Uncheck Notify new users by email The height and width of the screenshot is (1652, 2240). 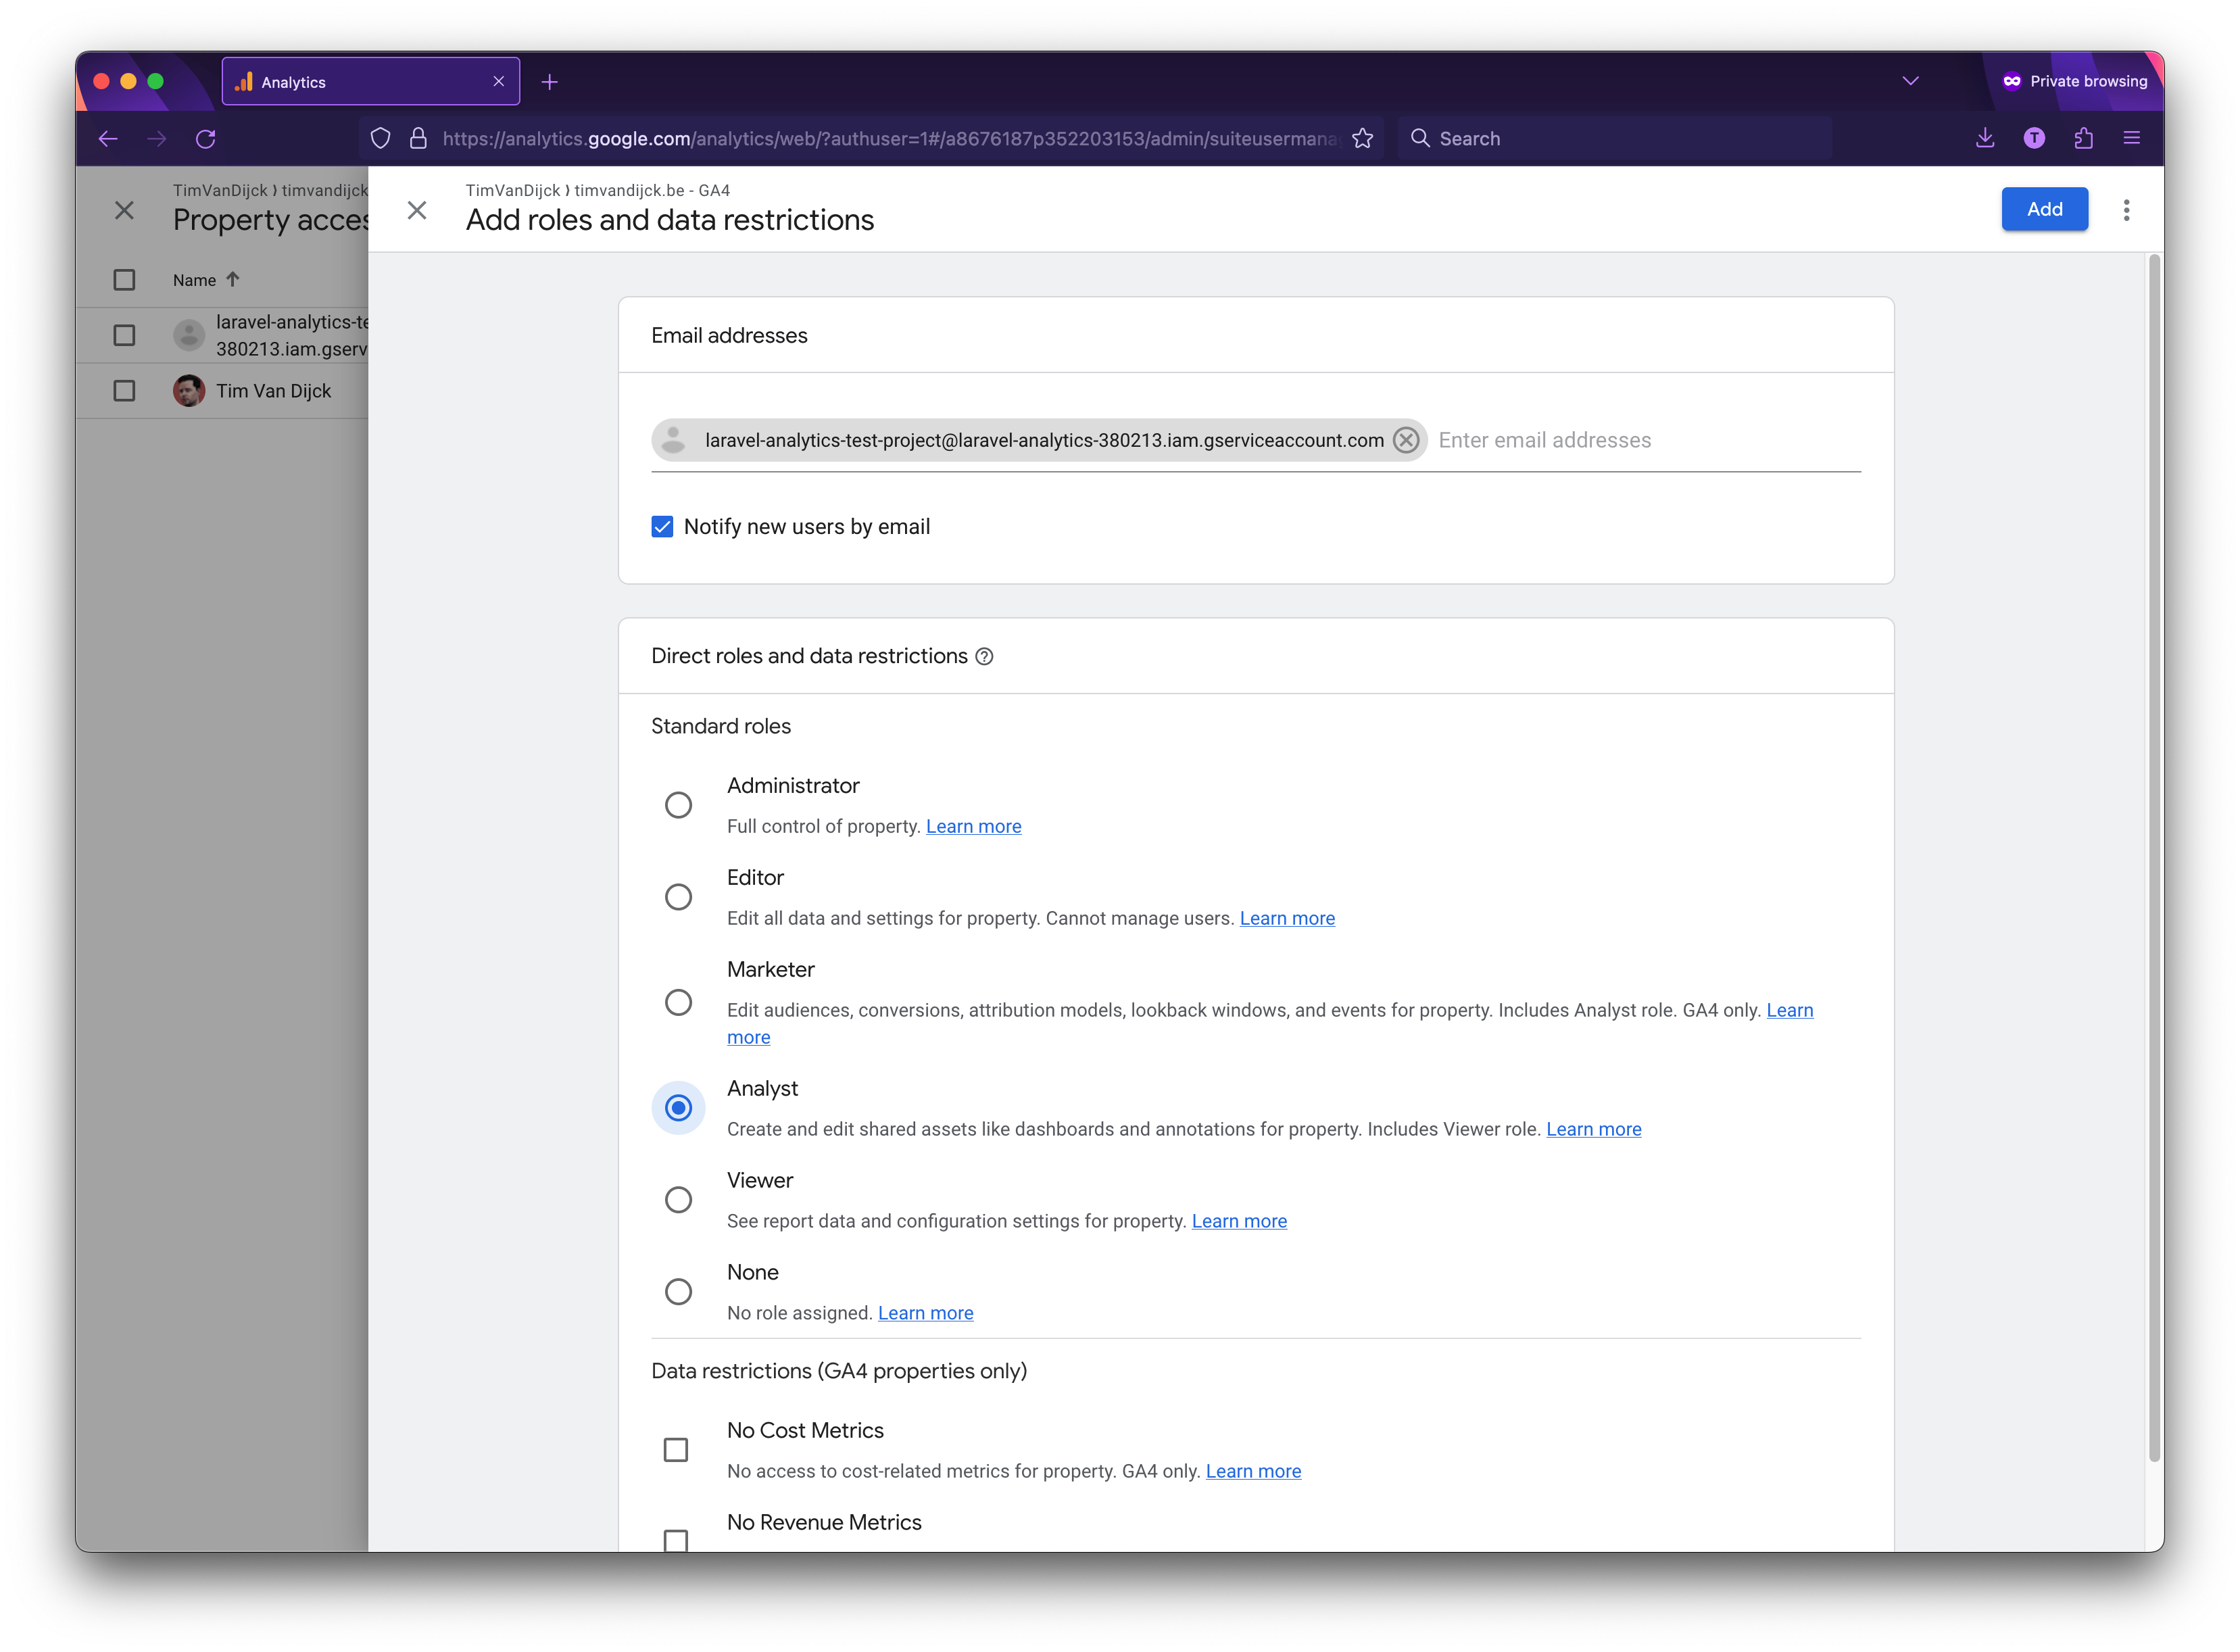pyautogui.click(x=662, y=525)
